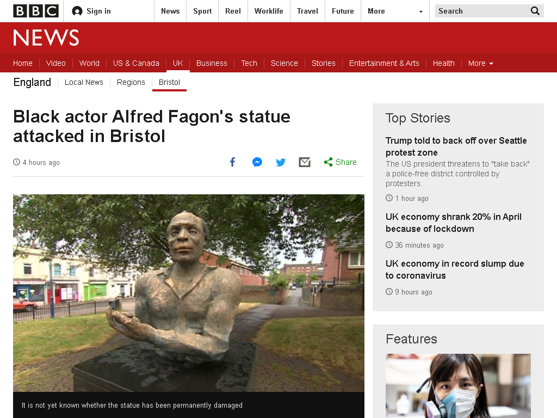Image resolution: width=557 pixels, height=418 pixels.
Task: Share article via Messenger icon
Action: pos(257,162)
